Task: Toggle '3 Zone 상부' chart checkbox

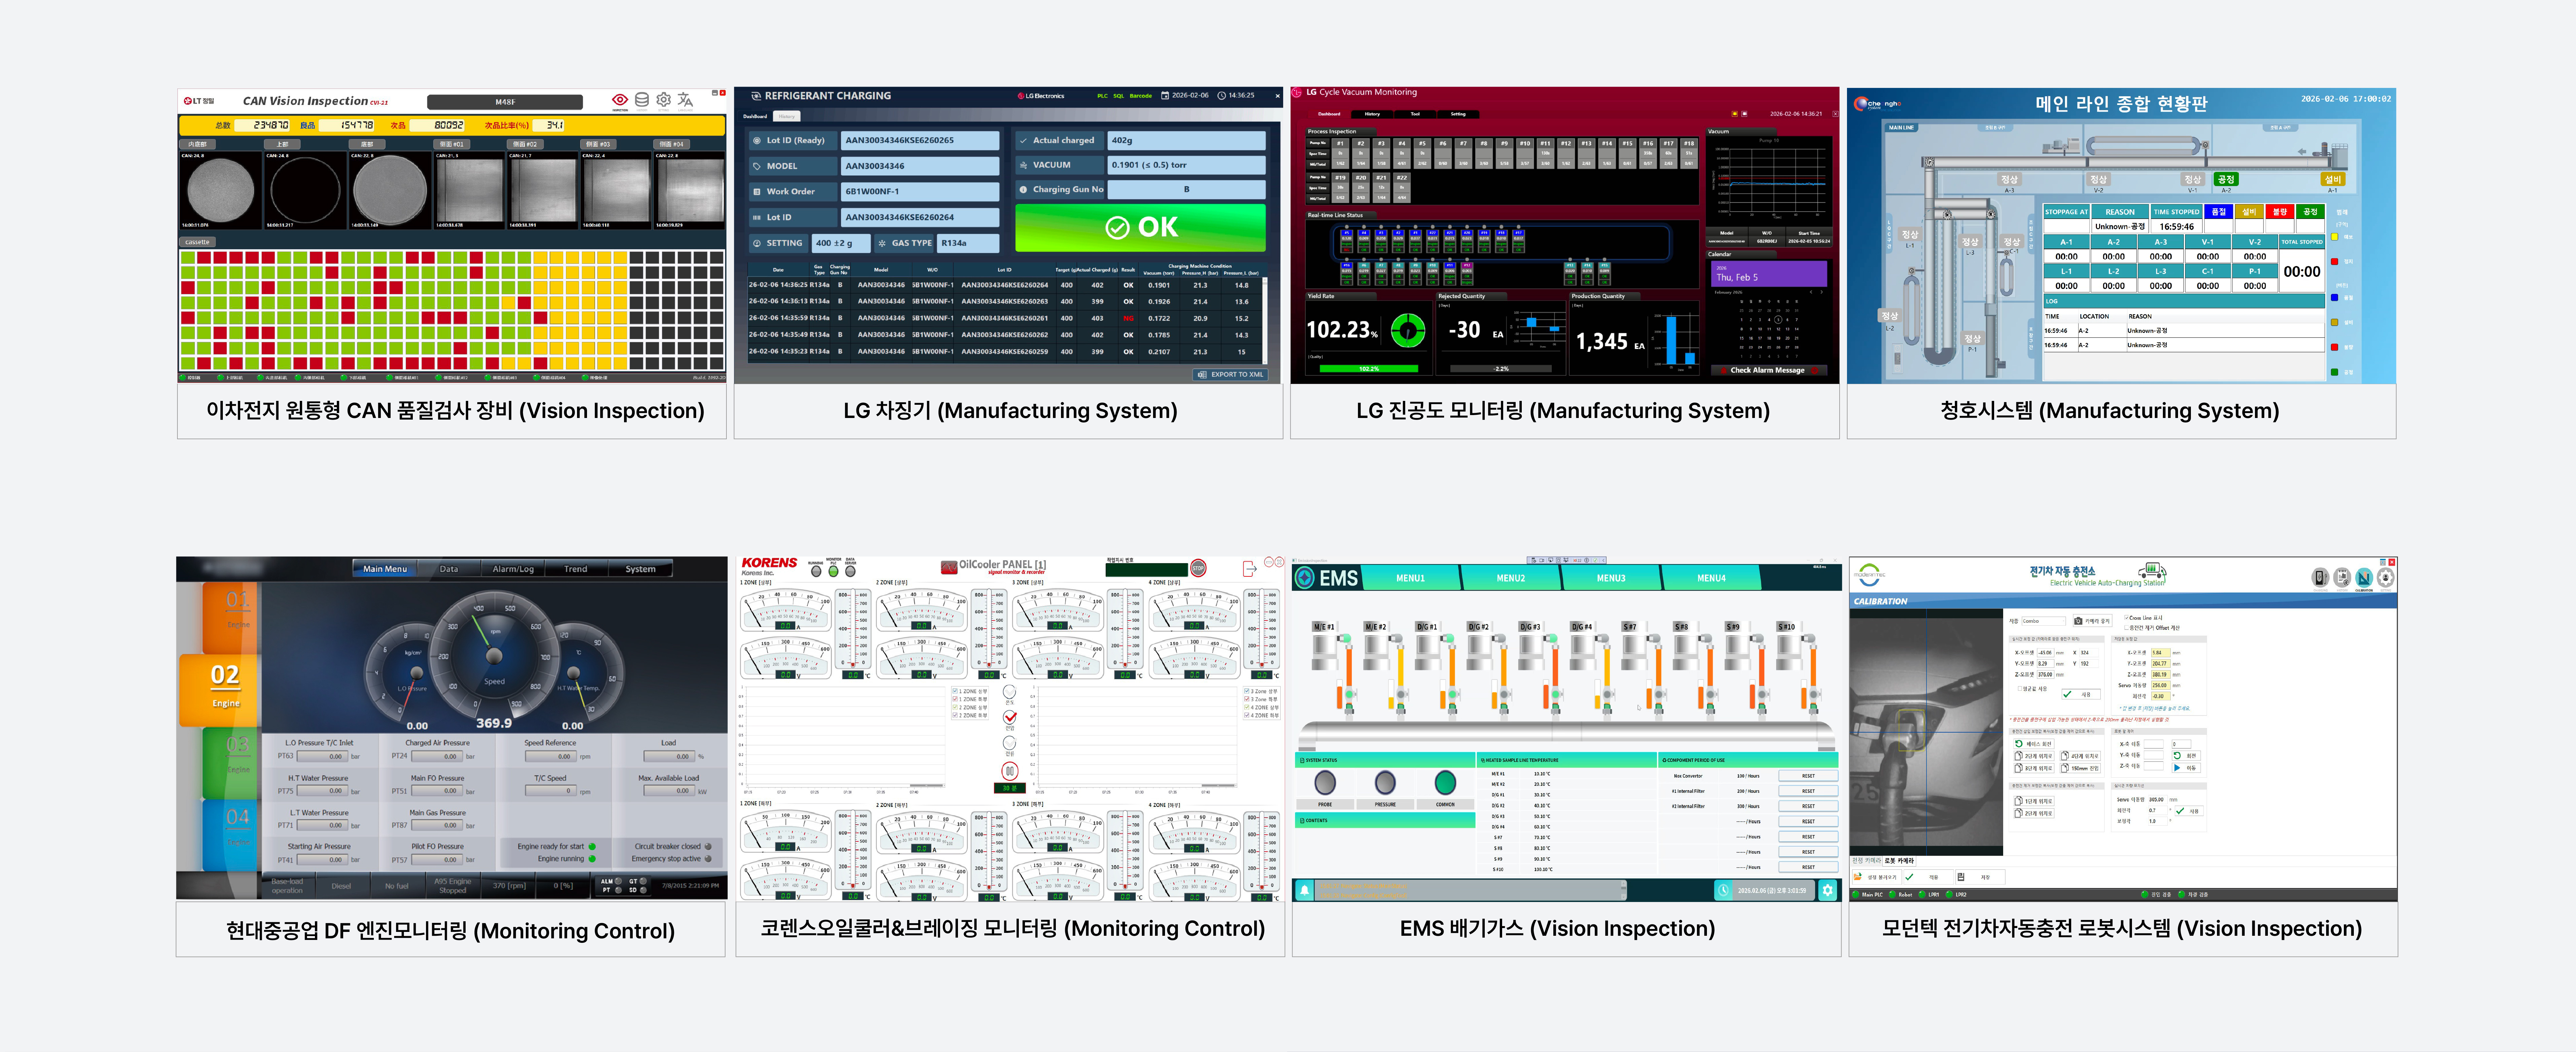Action: [1247, 691]
